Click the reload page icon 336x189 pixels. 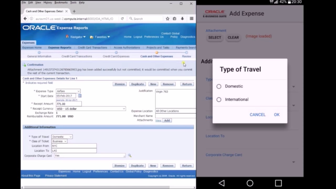tap(122, 19)
